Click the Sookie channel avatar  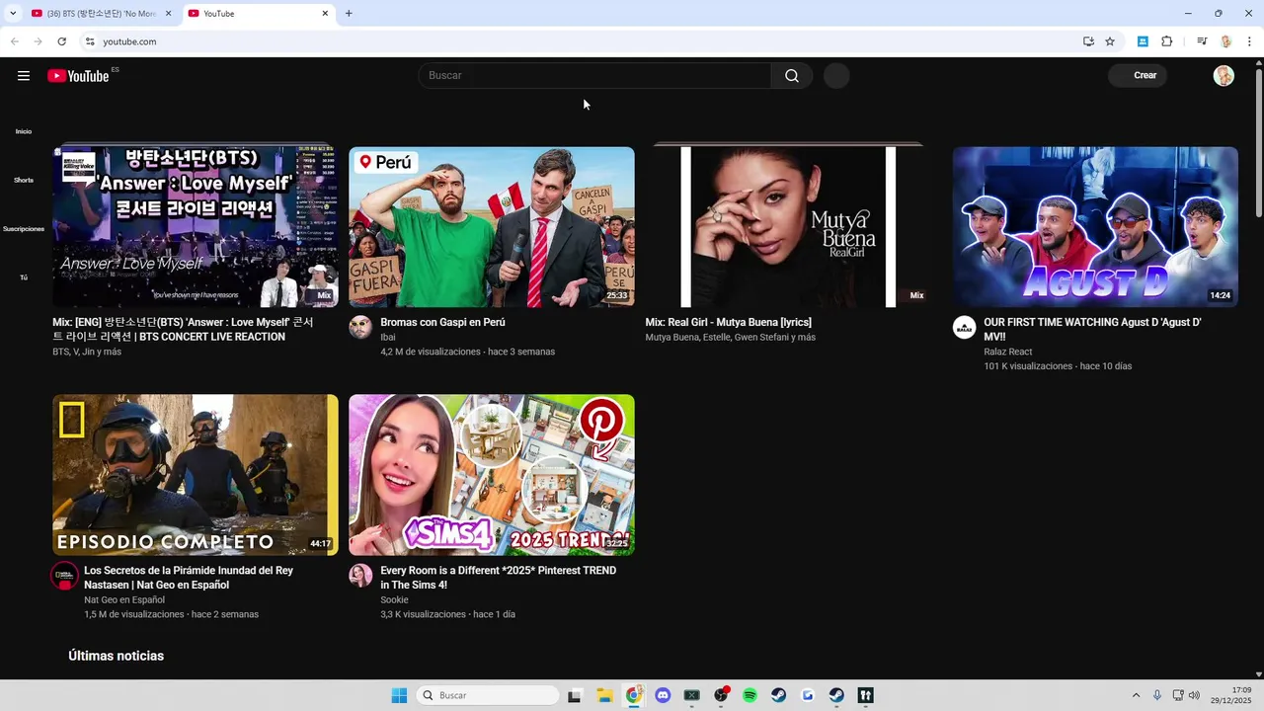coord(360,576)
